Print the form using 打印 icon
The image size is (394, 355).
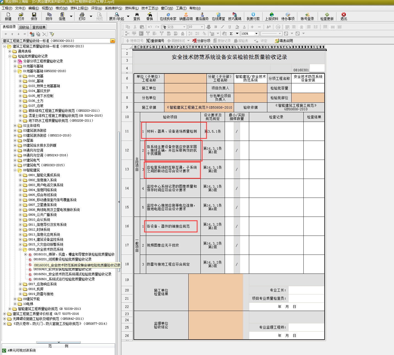[x=82, y=16]
